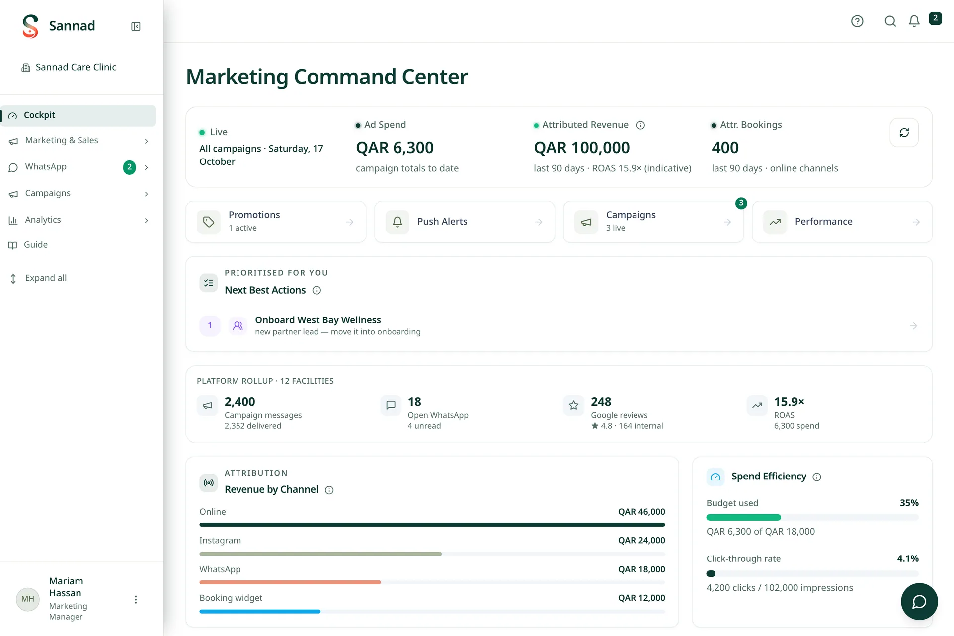Screen dimensions: 954x636
Task: Click the Booking widget QAR 12,000 amount
Action: [641, 598]
